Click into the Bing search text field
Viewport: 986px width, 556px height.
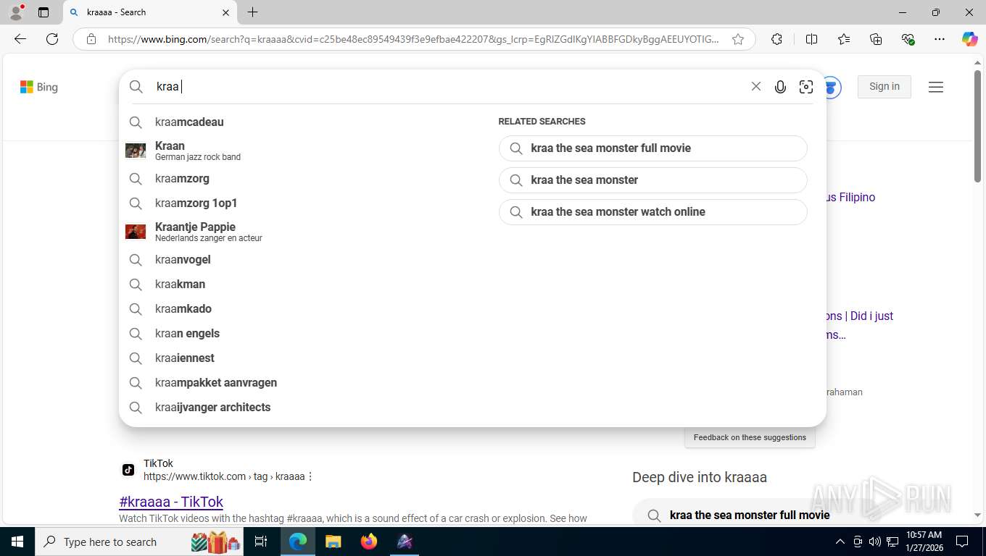coord(449,87)
